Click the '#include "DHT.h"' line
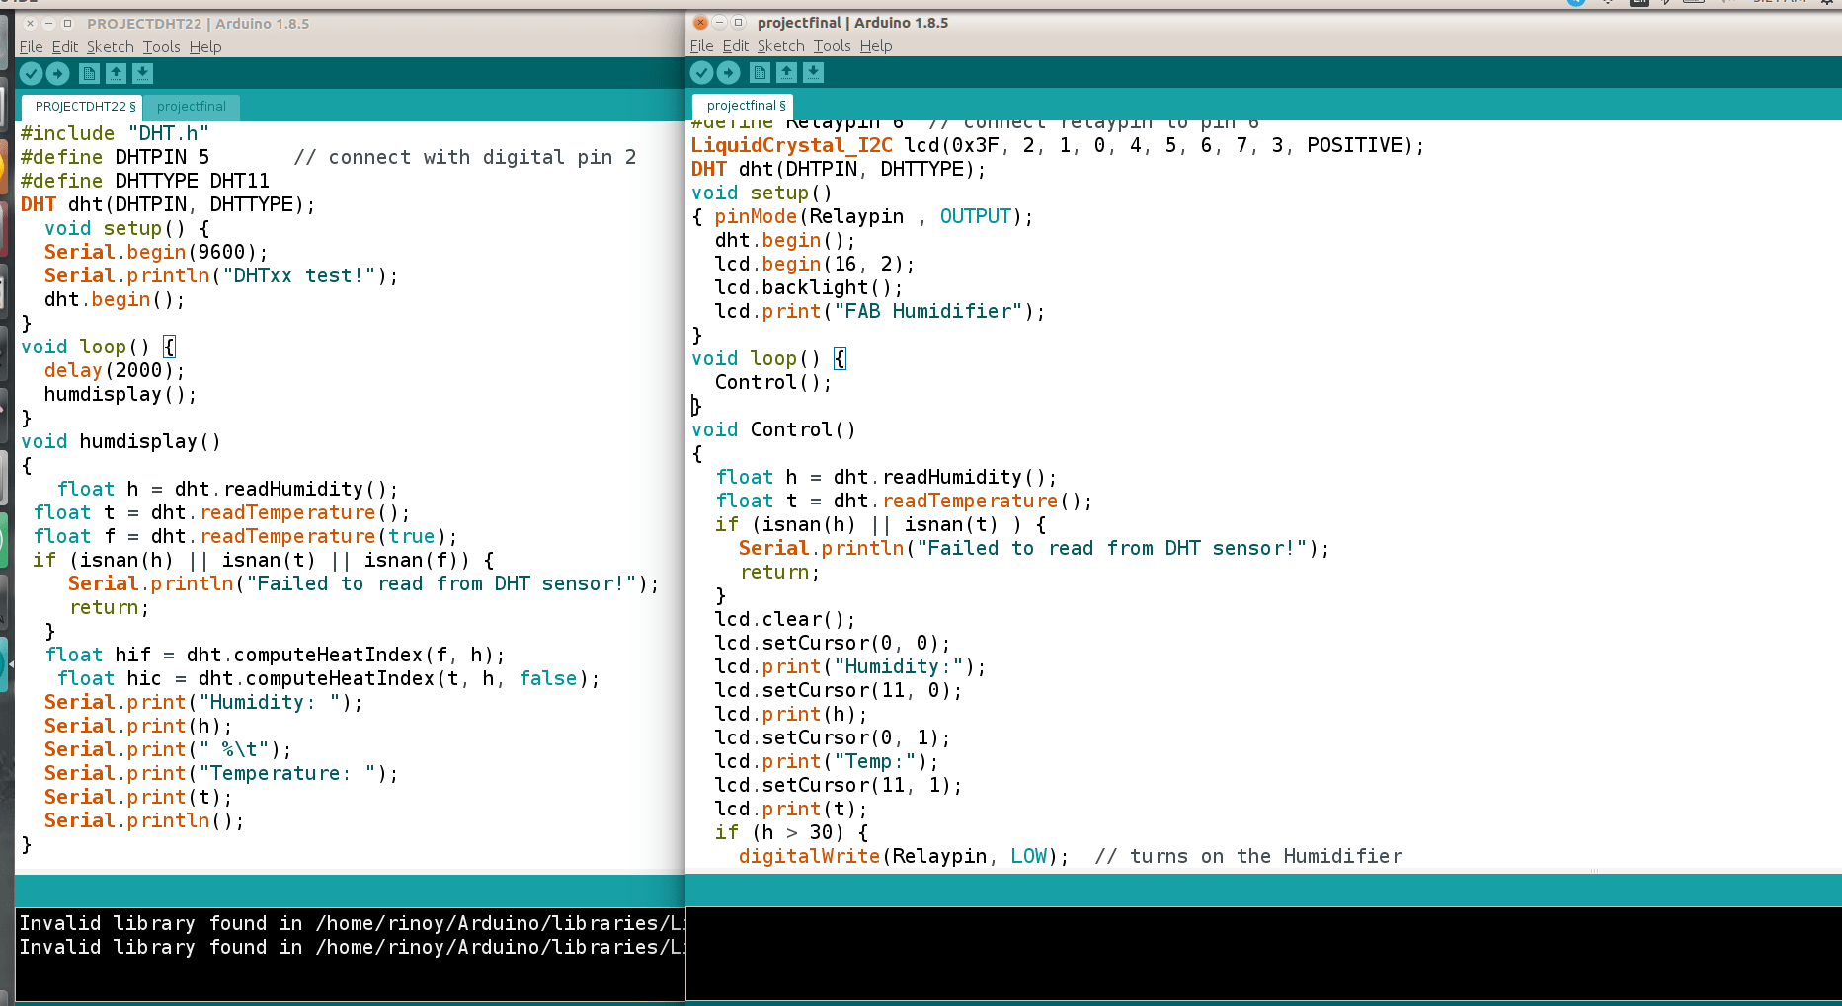 pos(115,133)
